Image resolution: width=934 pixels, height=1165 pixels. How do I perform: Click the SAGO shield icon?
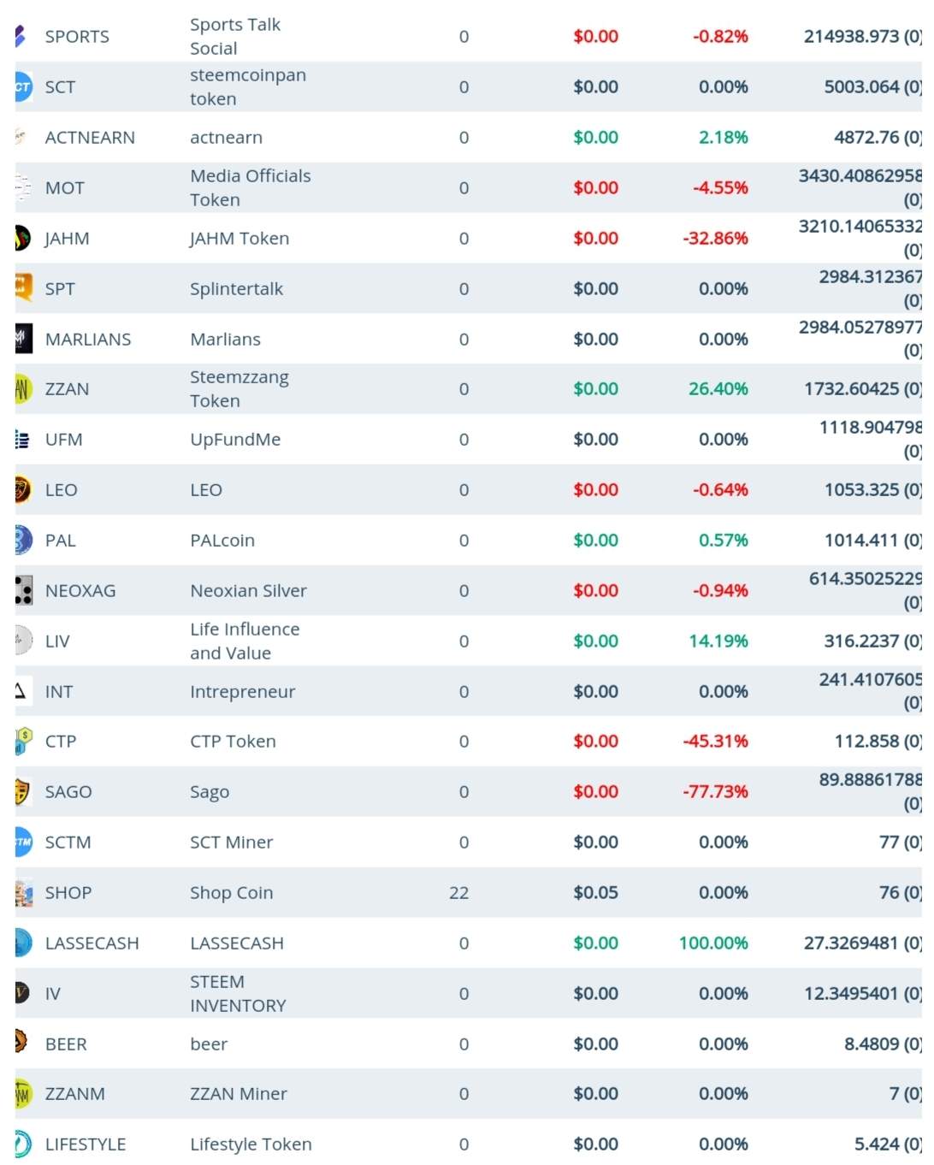click(x=22, y=791)
